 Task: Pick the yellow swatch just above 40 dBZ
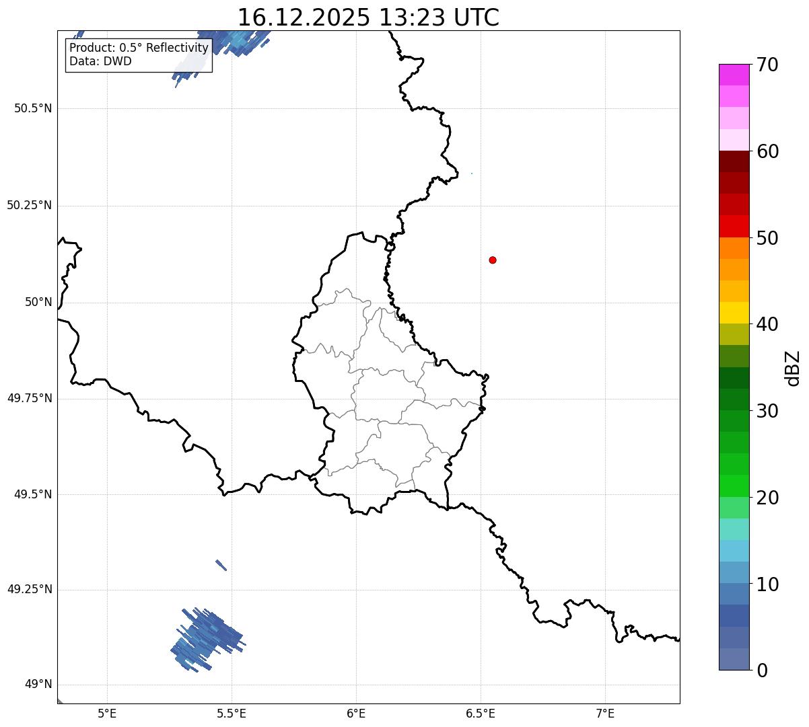click(x=734, y=313)
